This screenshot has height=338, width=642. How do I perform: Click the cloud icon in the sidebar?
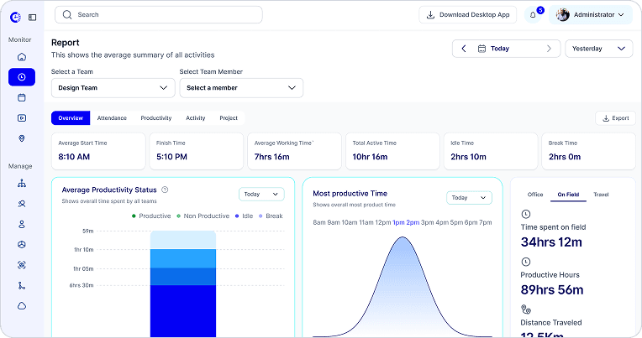[22, 306]
